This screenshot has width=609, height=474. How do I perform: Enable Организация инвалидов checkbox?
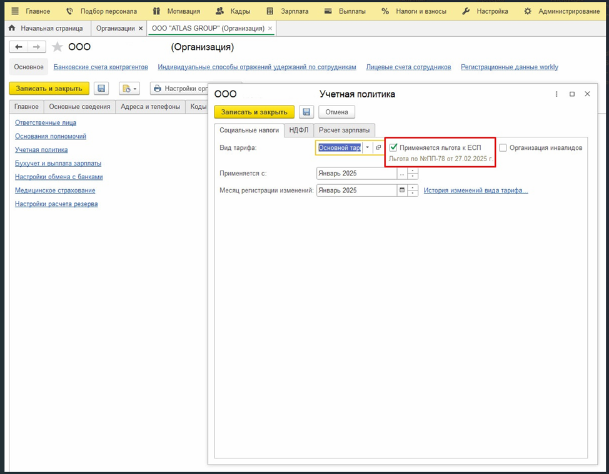pyautogui.click(x=503, y=148)
